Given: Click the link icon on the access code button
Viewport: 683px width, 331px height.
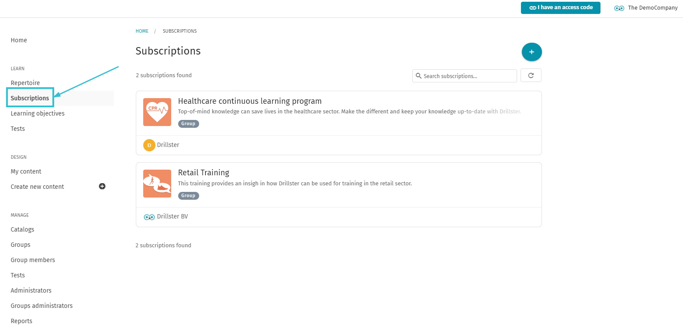Looking at the screenshot, I should coord(532,8).
